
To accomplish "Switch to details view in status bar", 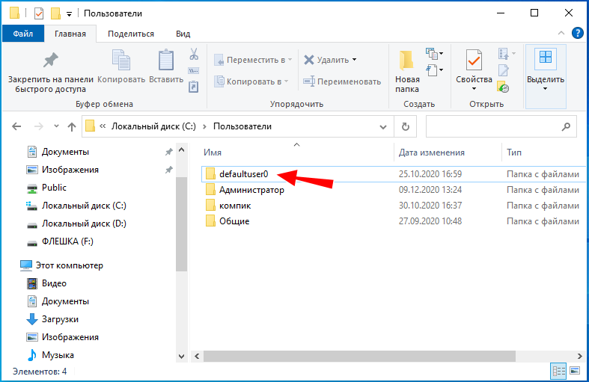I will [558, 371].
